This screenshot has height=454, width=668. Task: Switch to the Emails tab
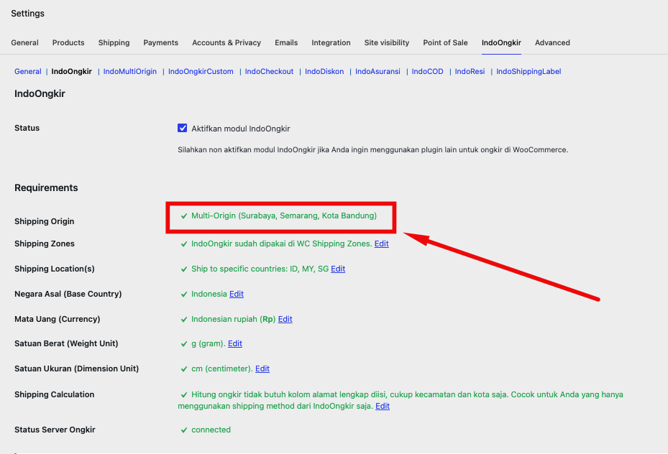(x=286, y=42)
